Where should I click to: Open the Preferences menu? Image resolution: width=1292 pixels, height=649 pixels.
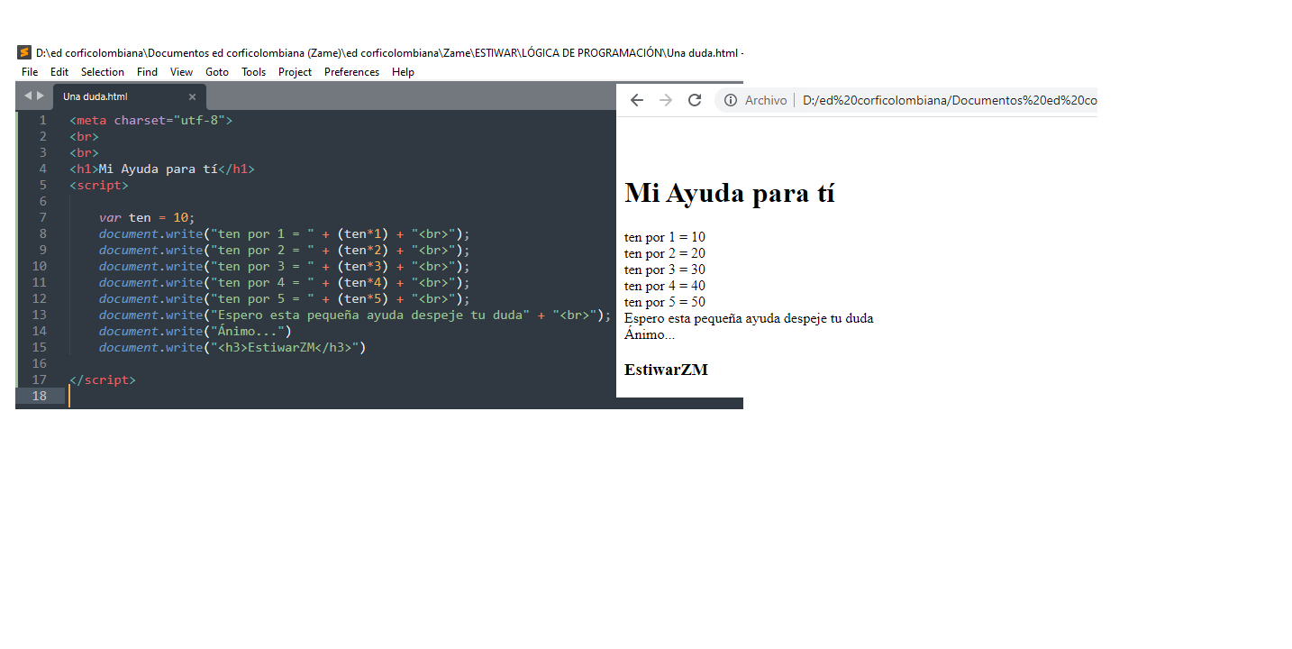(x=351, y=72)
